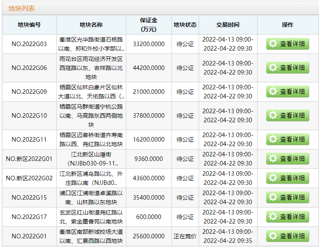Click 查看详细 button for NO.2022G03

(x=288, y=44)
